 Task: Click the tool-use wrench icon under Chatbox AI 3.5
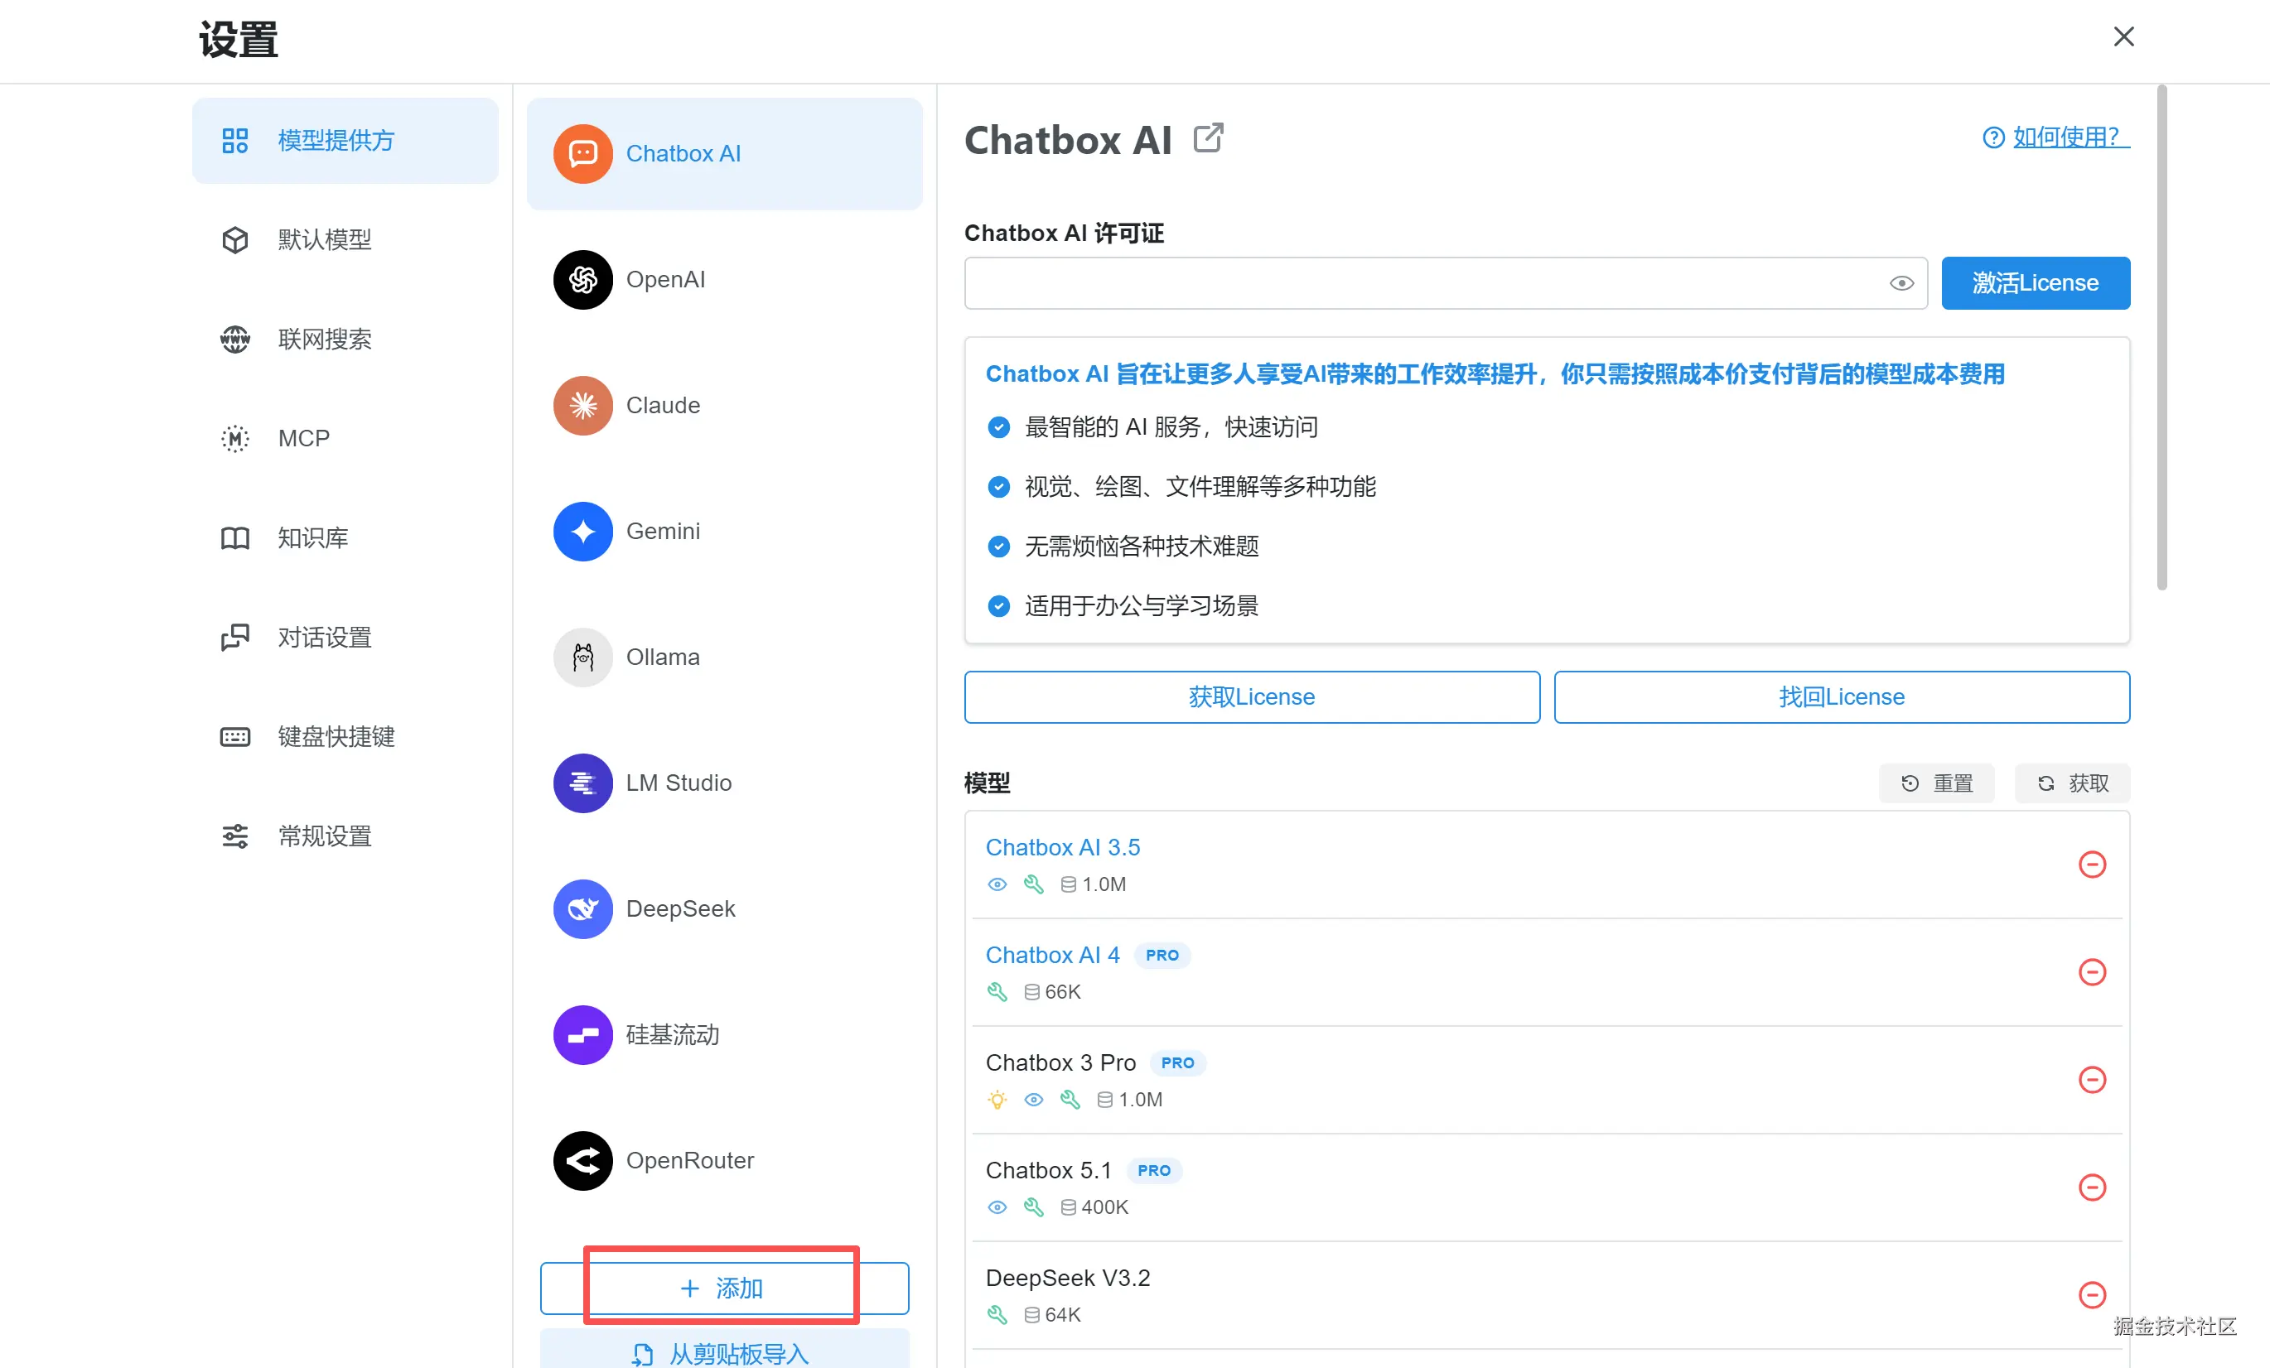click(1034, 884)
